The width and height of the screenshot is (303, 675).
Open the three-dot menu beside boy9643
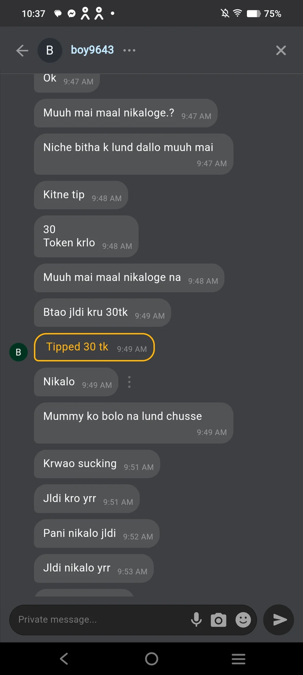click(129, 50)
